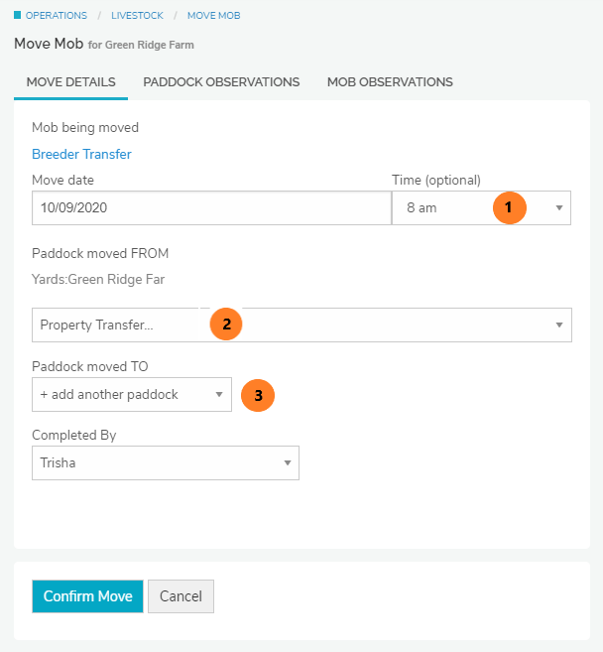603x652 pixels.
Task: Click the Move Mob breadcrumb link
Action: click(x=213, y=16)
